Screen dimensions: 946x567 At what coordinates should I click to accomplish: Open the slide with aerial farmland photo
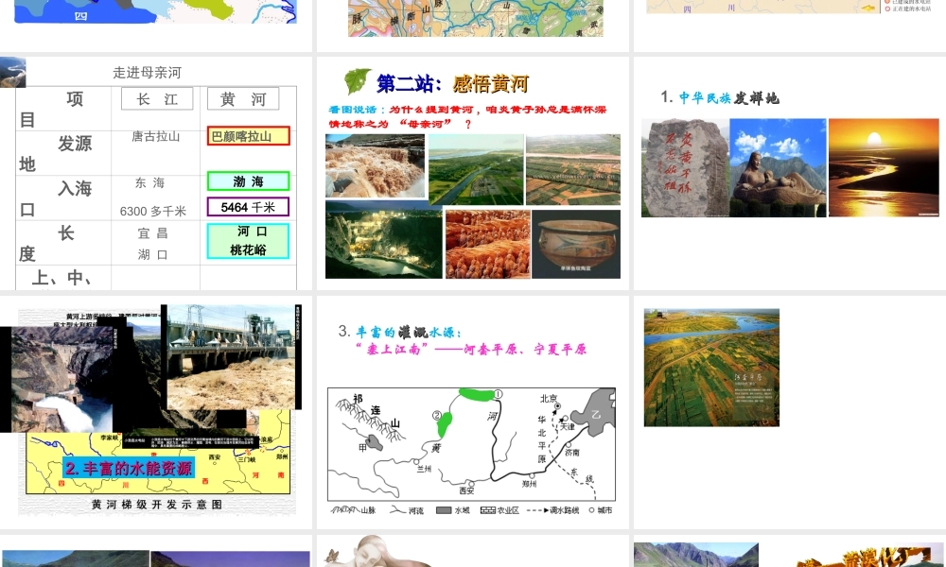point(790,412)
